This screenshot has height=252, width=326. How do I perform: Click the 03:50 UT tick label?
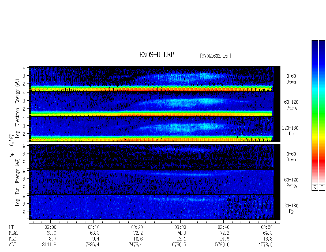267,227
